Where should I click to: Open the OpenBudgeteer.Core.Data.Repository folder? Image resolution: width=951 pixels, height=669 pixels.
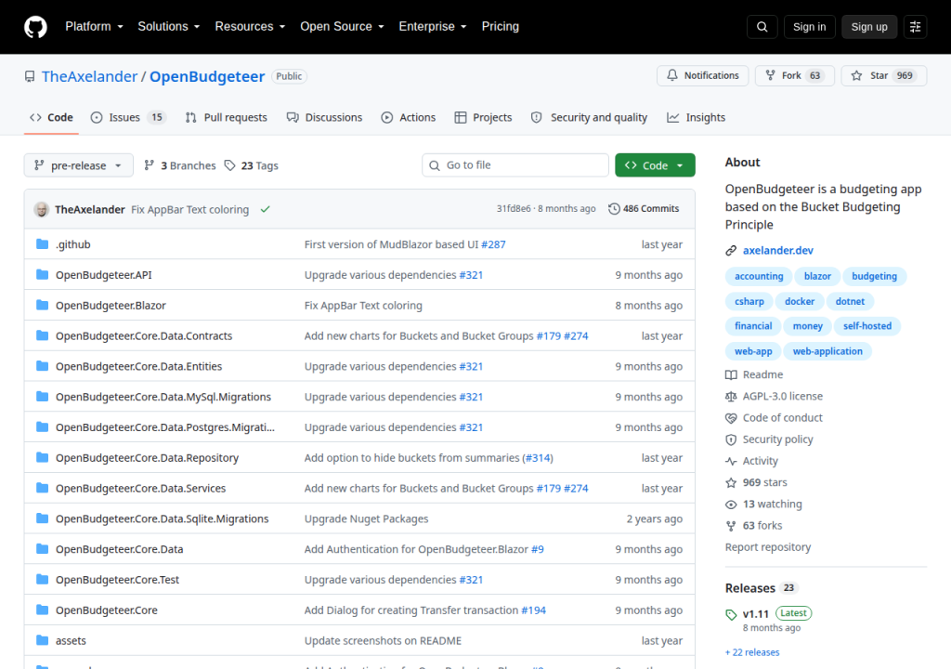click(147, 458)
